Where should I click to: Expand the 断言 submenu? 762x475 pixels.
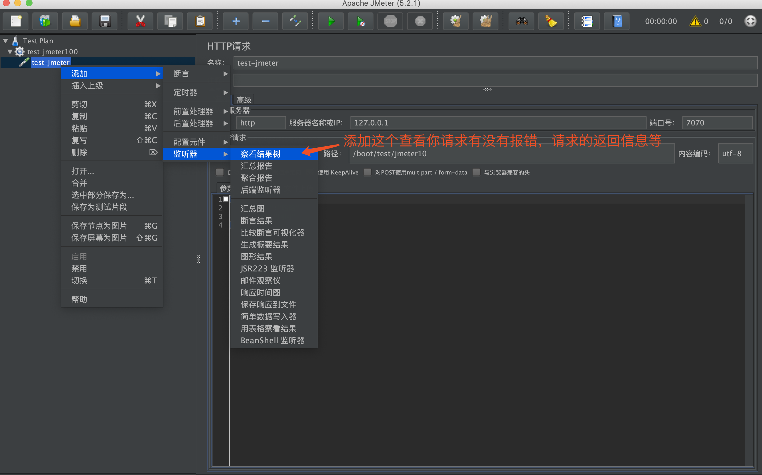[197, 74]
